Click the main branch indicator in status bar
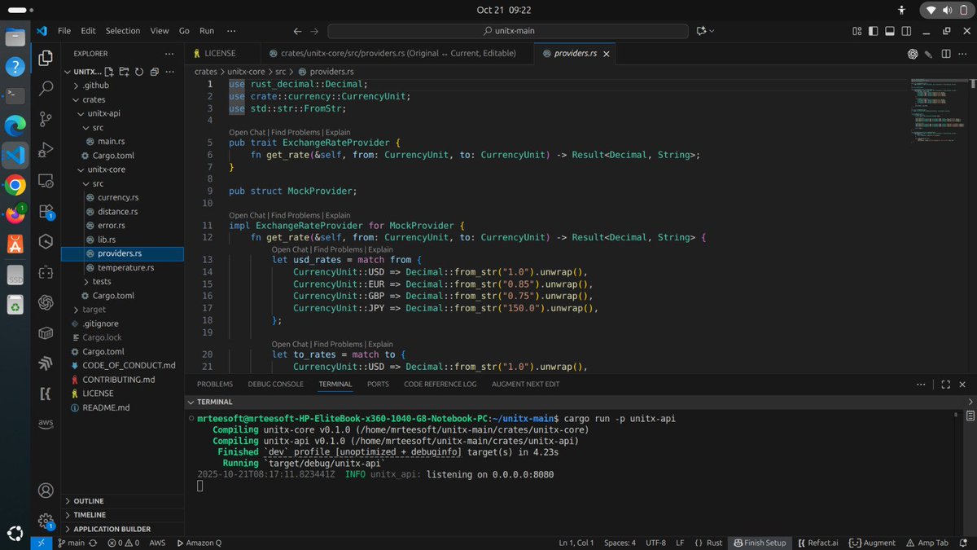This screenshot has height=550, width=977. click(x=72, y=543)
